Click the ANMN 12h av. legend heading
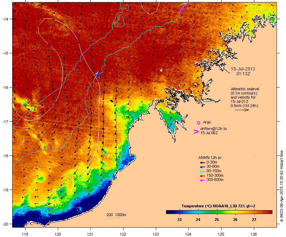The image size is (286, 237). coord(210,158)
